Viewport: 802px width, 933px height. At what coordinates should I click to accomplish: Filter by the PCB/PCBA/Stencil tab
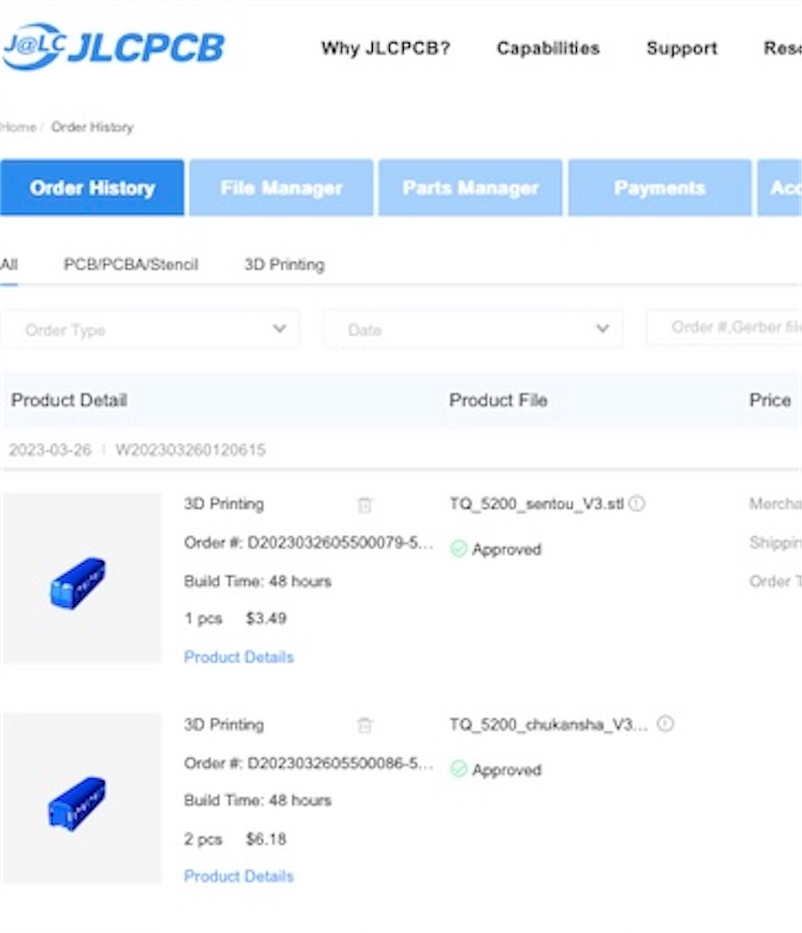pyautogui.click(x=131, y=264)
